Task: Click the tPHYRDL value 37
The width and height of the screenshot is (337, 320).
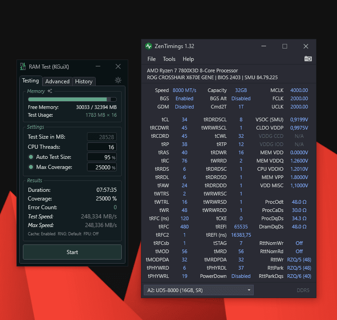Action: (241, 268)
